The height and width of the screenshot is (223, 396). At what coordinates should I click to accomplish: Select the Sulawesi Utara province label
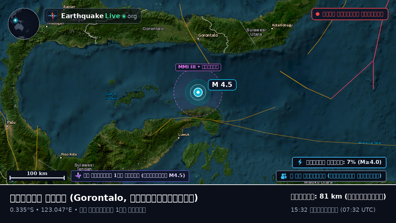point(256,32)
